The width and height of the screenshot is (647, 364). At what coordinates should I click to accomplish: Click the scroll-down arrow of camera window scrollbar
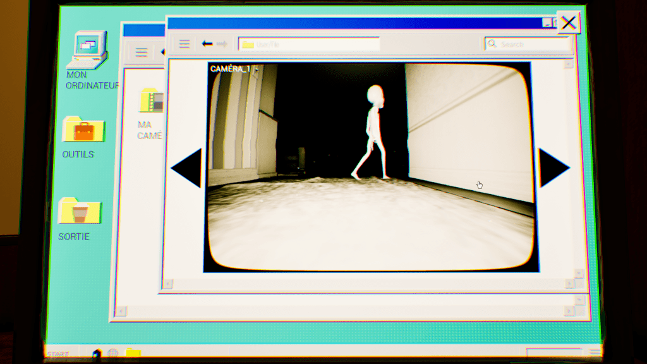[x=579, y=273]
